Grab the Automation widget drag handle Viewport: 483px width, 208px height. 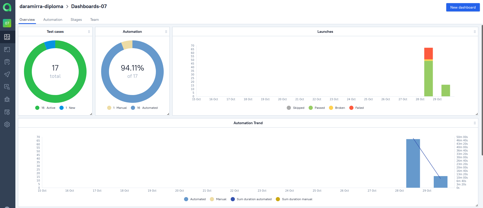[166, 32]
